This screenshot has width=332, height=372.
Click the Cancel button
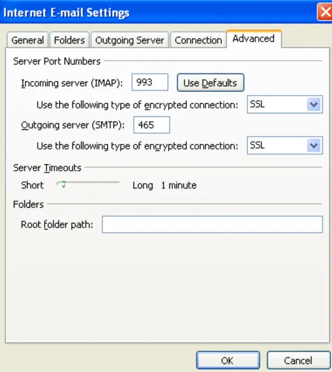[298, 360]
